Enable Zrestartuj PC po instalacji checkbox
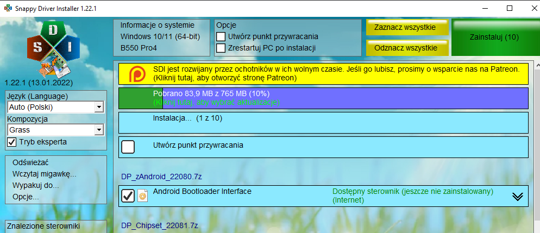The width and height of the screenshot is (540, 233). pos(221,48)
